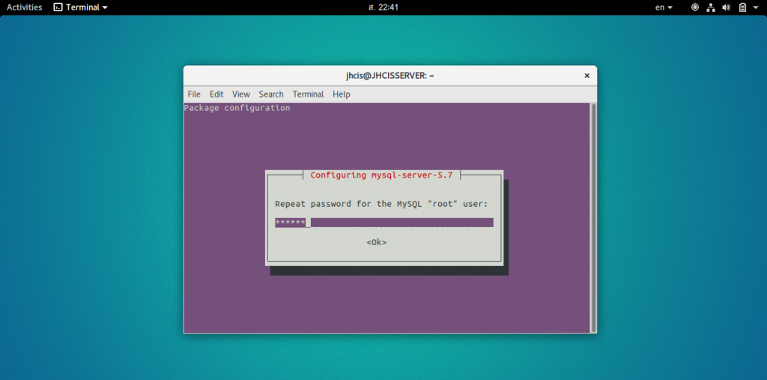Click the terminal icon in top bar
The height and width of the screenshot is (380, 767).
(x=58, y=7)
